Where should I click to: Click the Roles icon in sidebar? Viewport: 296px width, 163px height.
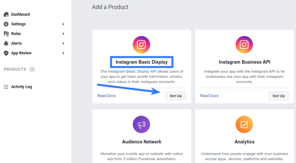tap(6, 34)
